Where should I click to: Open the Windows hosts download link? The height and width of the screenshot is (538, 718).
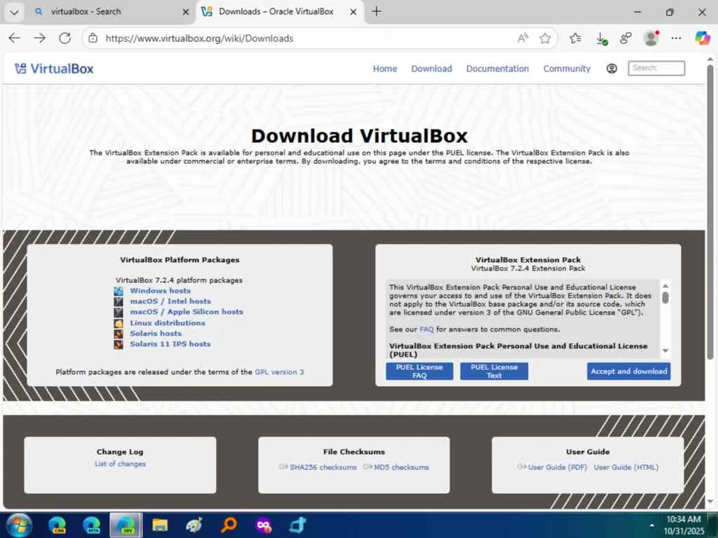161,291
